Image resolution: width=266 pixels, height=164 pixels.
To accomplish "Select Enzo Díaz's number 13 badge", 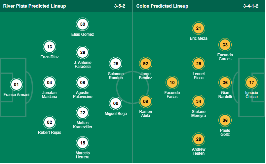I will click(x=50, y=47).
